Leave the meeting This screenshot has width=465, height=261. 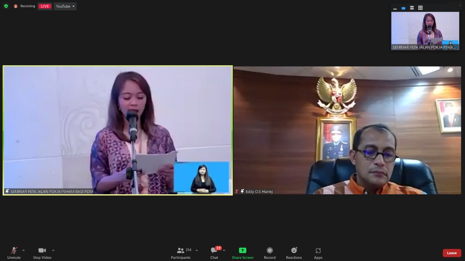point(452,253)
